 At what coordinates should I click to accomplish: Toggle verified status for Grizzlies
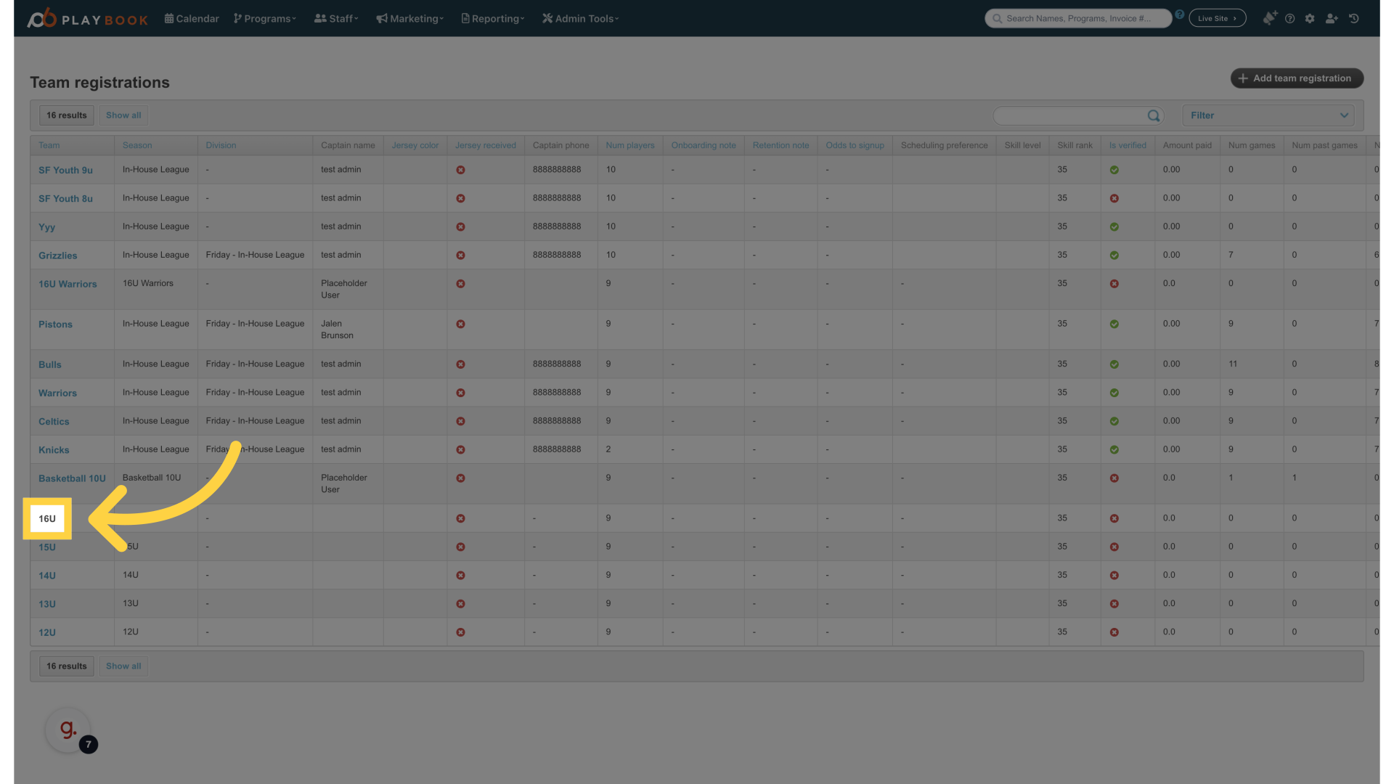point(1114,256)
